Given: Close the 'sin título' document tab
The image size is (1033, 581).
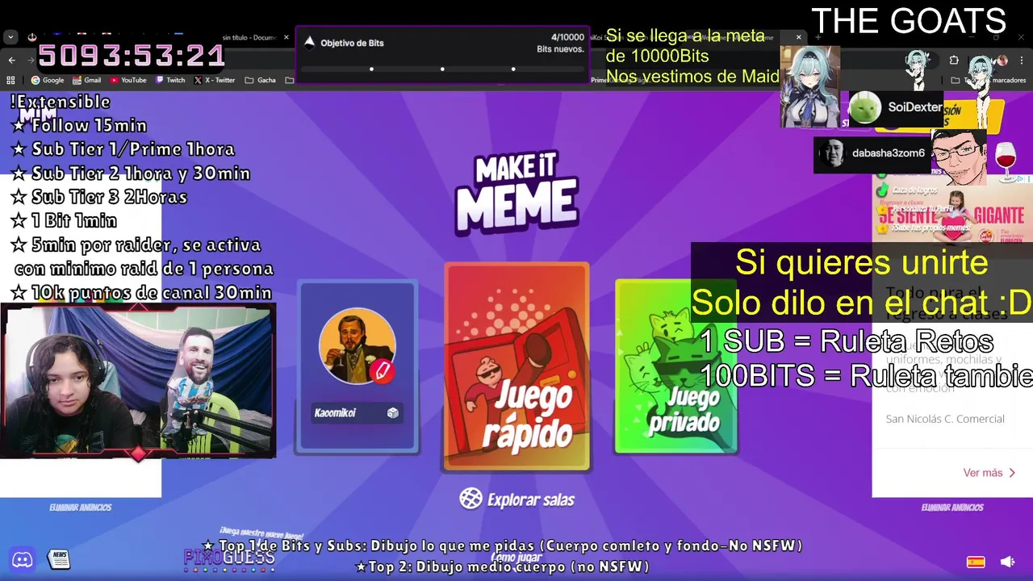Looking at the screenshot, I should [x=286, y=37].
